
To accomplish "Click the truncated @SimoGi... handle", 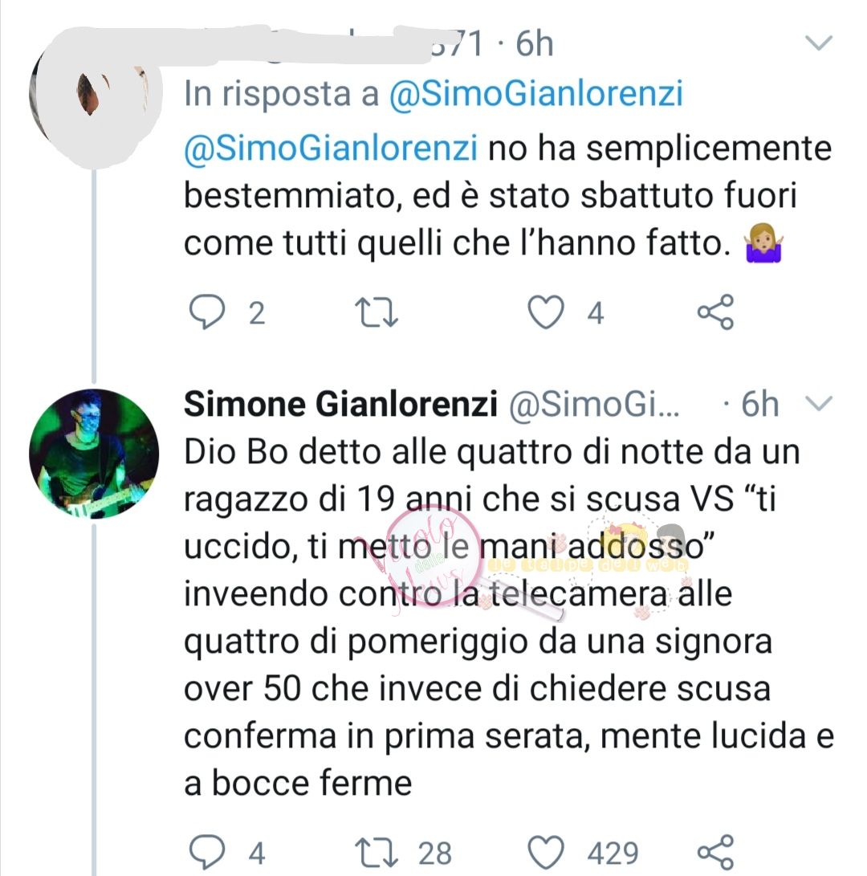I will [594, 405].
